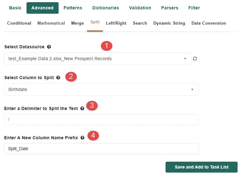
Task: Show help for delimiter field
Action: (82, 109)
